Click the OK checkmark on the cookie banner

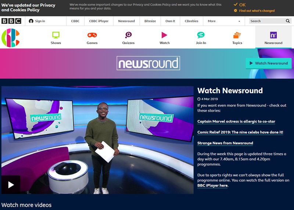236,4
